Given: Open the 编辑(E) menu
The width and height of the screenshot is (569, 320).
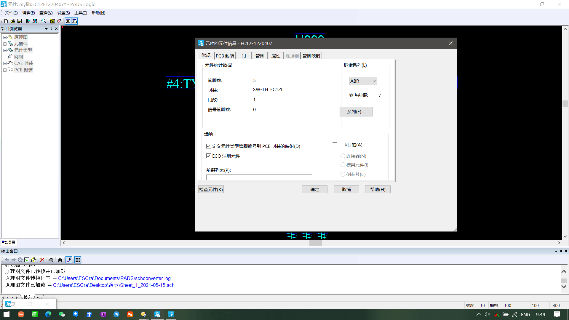Looking at the screenshot, I should (x=28, y=13).
